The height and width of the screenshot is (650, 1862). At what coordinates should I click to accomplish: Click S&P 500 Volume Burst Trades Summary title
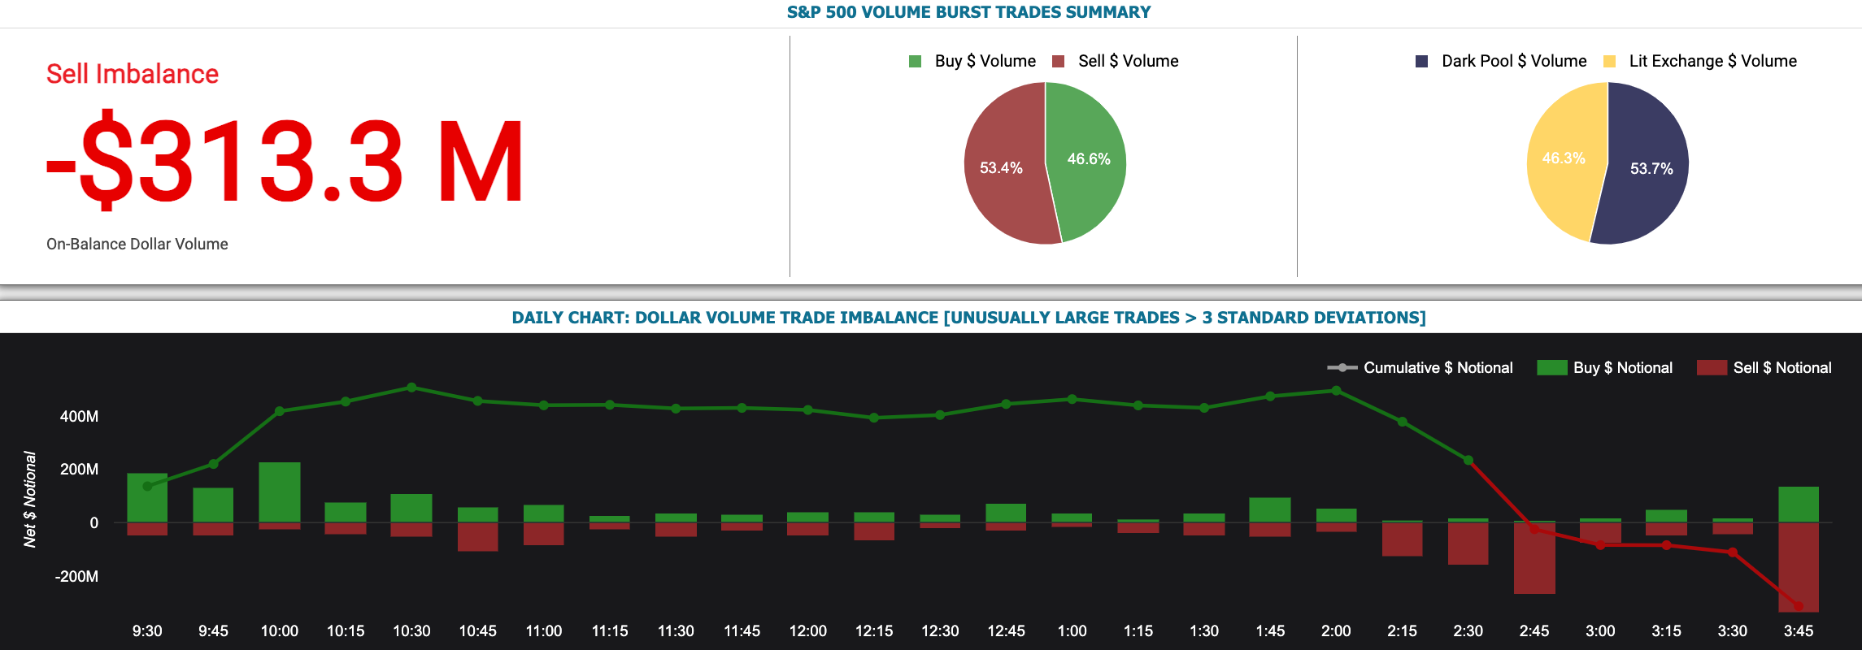[x=968, y=12]
